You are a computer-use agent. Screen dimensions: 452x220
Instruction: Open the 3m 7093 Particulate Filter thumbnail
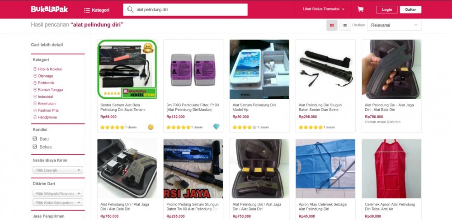(193, 69)
